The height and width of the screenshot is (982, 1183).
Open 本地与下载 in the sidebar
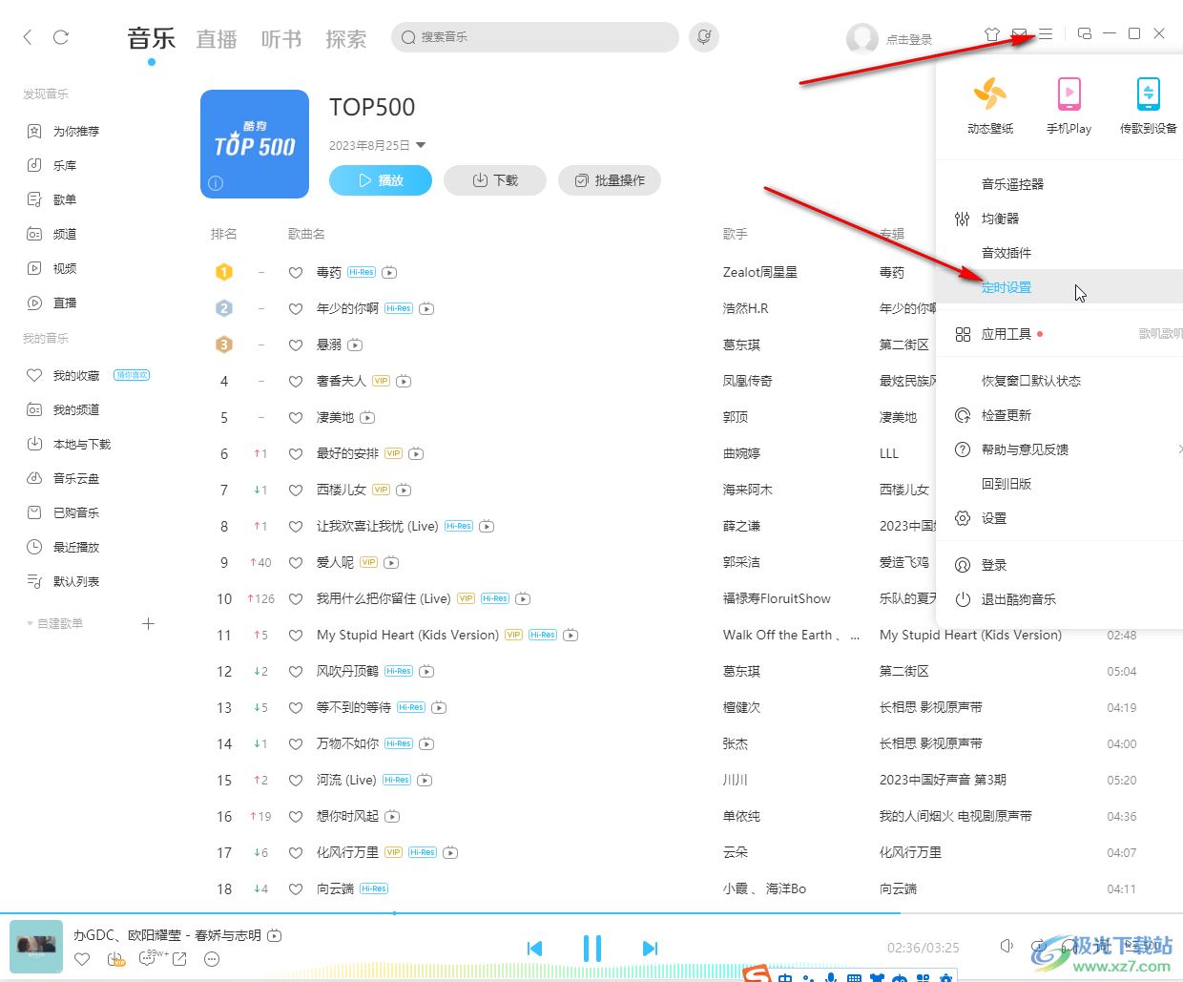tap(82, 445)
